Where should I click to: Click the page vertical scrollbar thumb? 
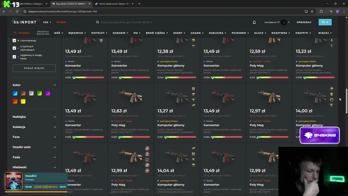point(346,101)
